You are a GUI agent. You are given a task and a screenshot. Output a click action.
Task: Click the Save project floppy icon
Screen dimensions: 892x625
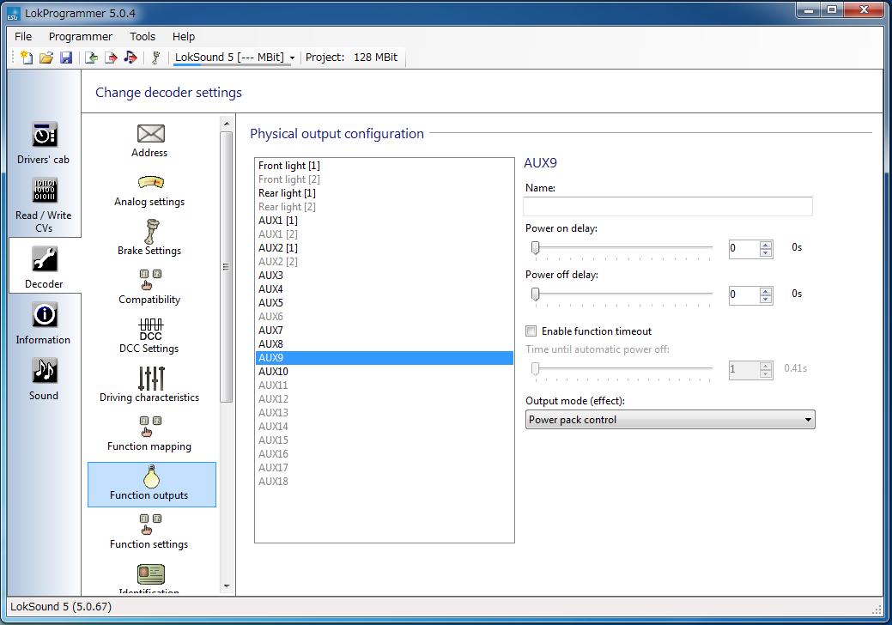coord(66,58)
